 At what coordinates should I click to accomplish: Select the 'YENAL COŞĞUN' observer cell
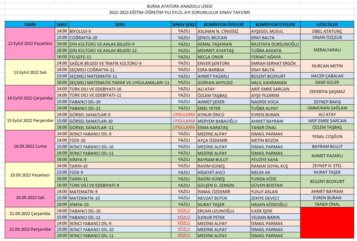pos(327,137)
